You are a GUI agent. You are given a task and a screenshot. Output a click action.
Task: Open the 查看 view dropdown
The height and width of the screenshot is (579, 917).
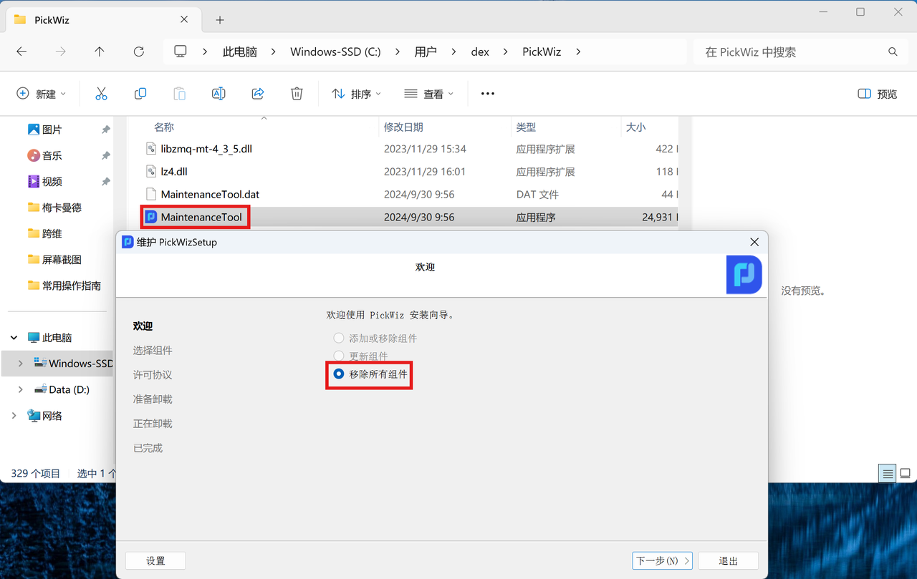pyautogui.click(x=429, y=94)
